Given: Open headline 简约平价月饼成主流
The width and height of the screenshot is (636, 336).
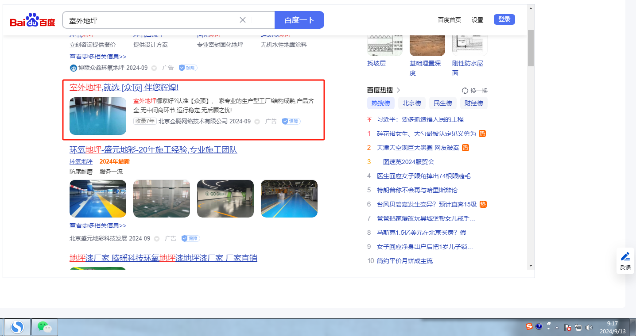Looking at the screenshot, I should click(405, 261).
